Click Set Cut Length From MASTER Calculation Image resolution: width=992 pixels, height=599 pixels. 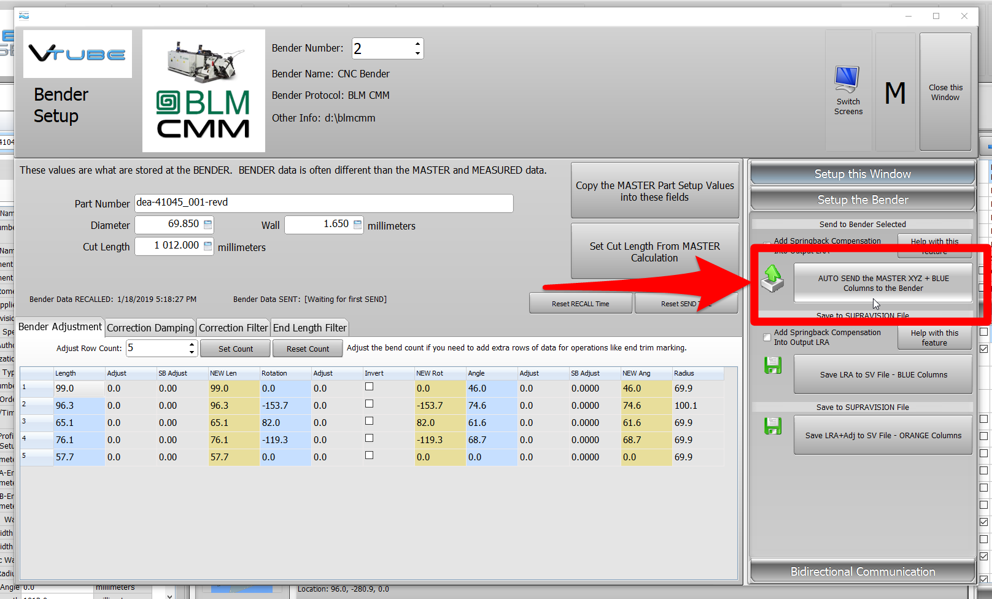(x=654, y=252)
